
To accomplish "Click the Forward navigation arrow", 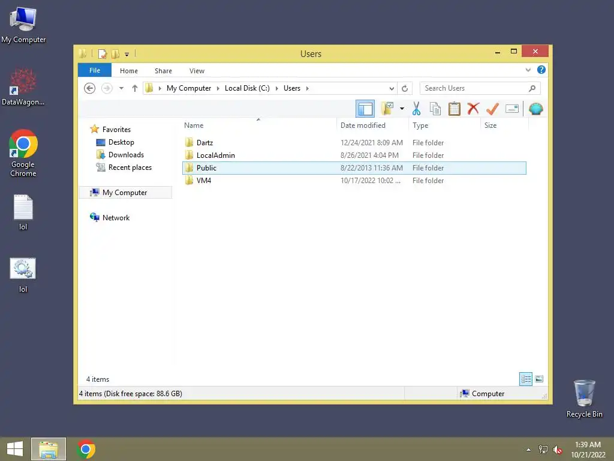I will 107,88.
